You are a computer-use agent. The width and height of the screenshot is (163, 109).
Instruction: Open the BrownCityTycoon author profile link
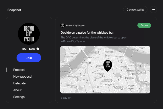75,26
